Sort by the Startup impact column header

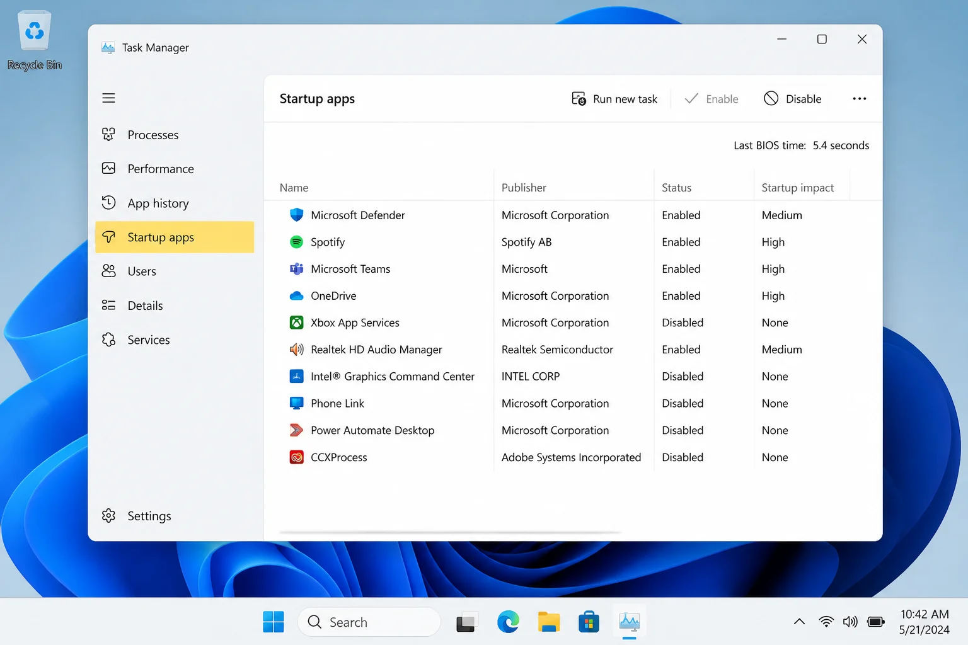pos(797,188)
